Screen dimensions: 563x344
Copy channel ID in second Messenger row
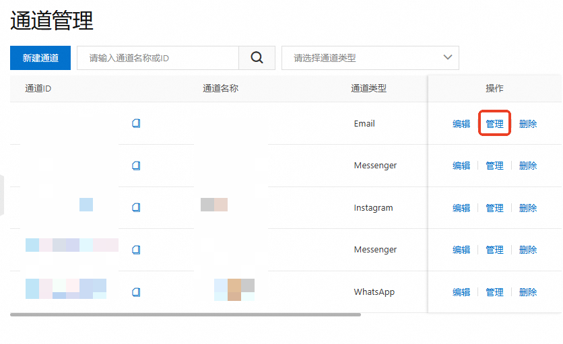pos(136,250)
